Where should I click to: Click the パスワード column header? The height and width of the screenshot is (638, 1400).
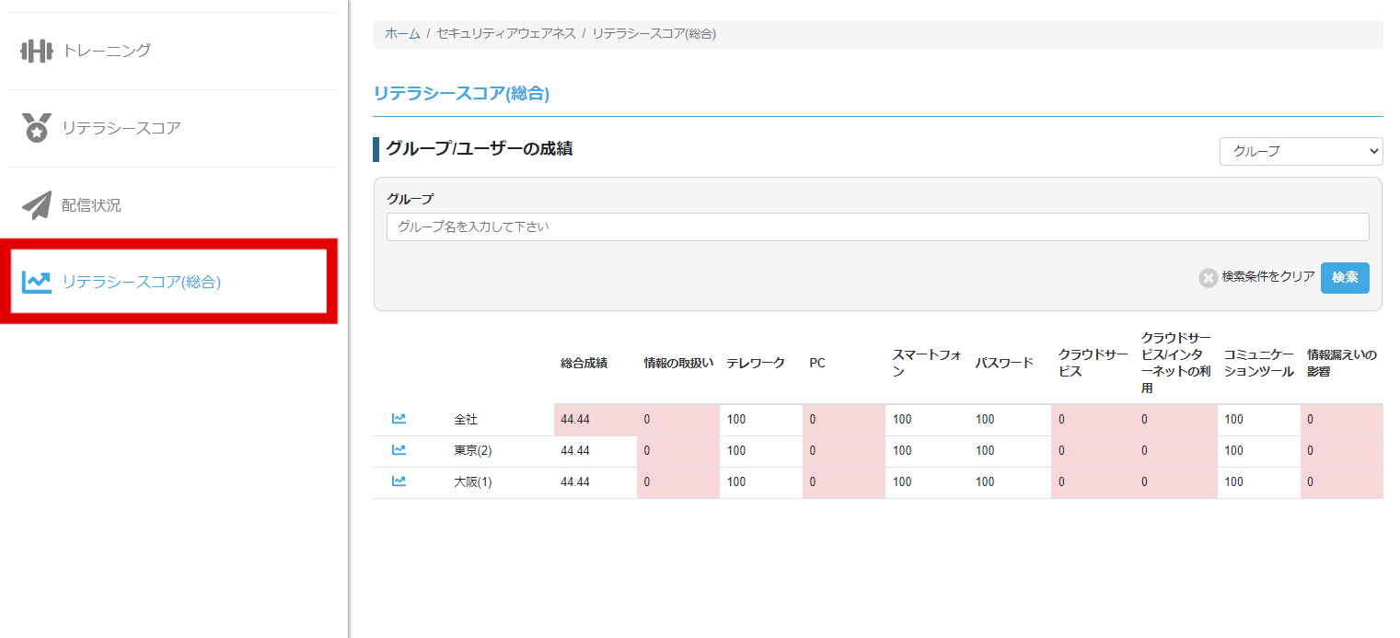[x=1004, y=363]
